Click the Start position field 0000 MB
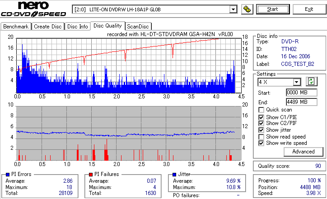The image size is (327, 199). pos(302,93)
